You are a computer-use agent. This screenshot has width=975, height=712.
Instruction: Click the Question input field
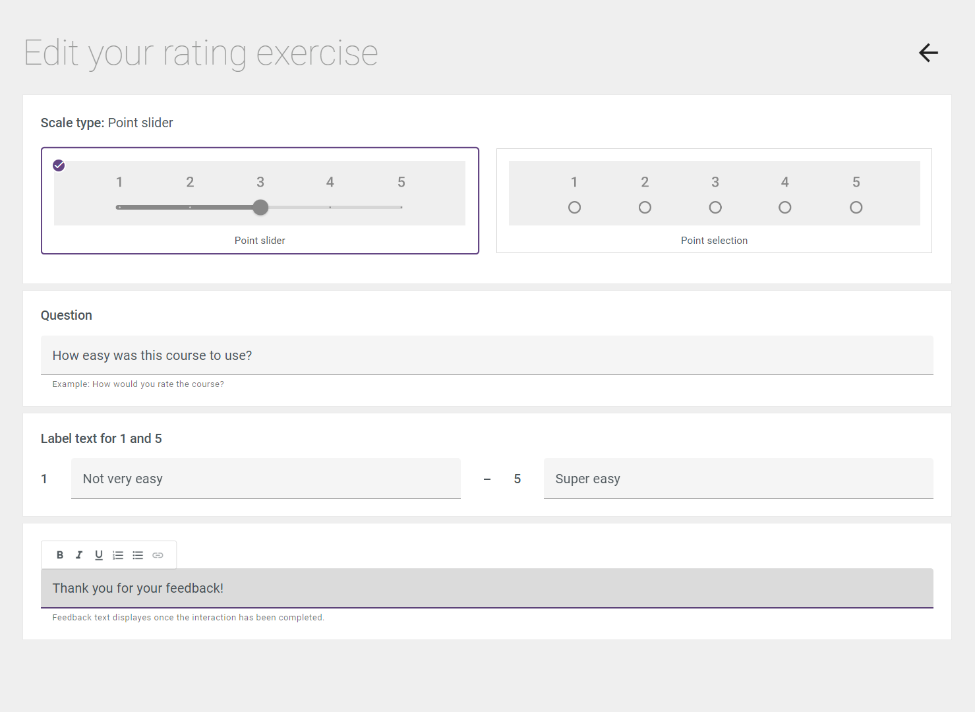coord(487,355)
